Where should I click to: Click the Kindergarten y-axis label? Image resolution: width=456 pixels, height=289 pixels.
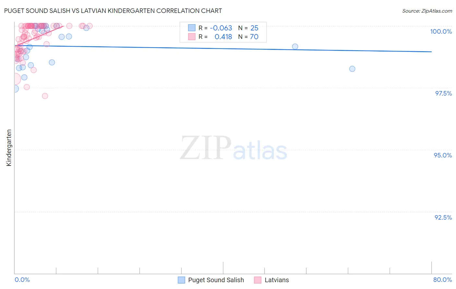9,148
